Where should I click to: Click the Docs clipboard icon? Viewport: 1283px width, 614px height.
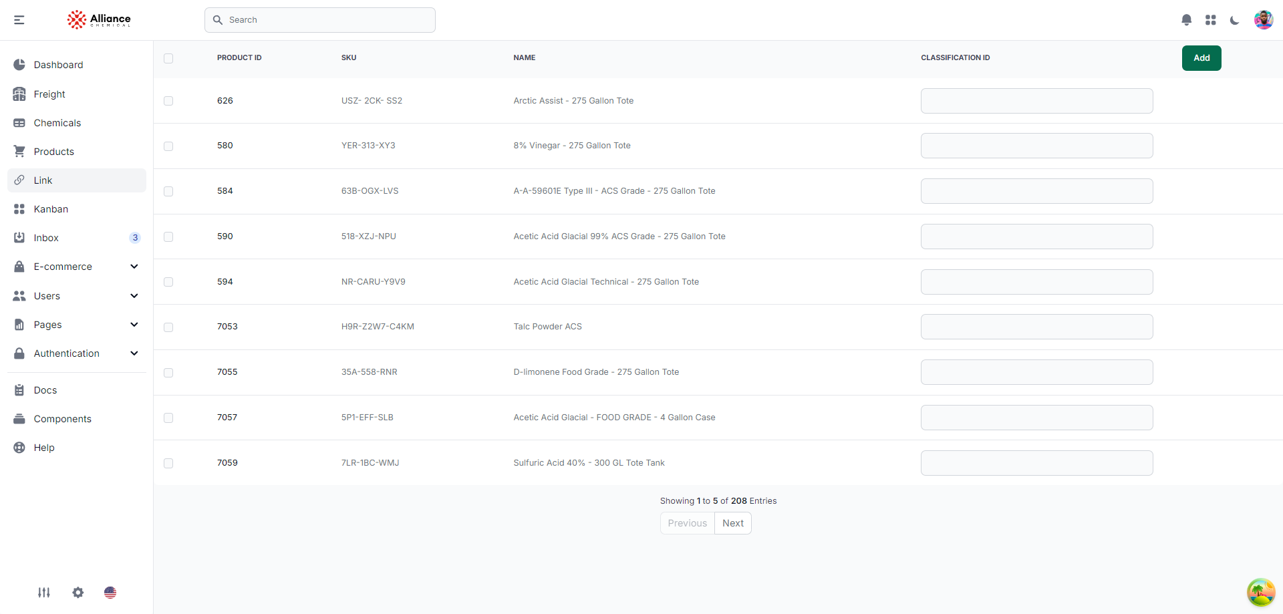[x=19, y=390]
